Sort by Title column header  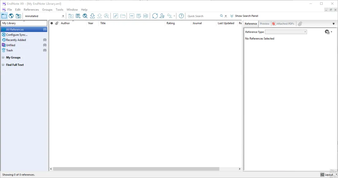click(132, 23)
